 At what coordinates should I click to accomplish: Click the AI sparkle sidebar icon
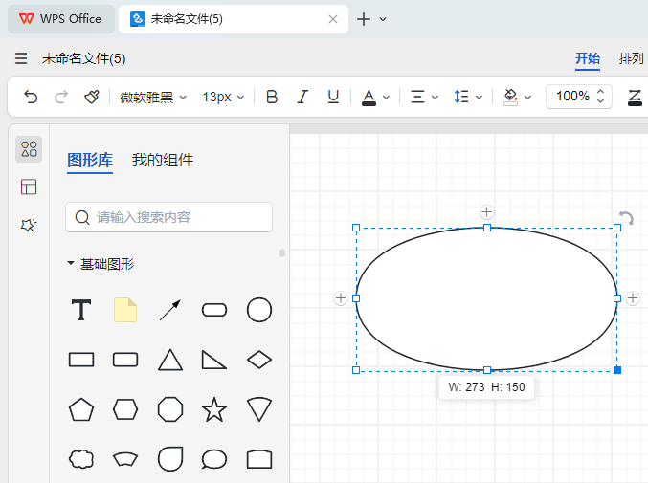point(29,225)
